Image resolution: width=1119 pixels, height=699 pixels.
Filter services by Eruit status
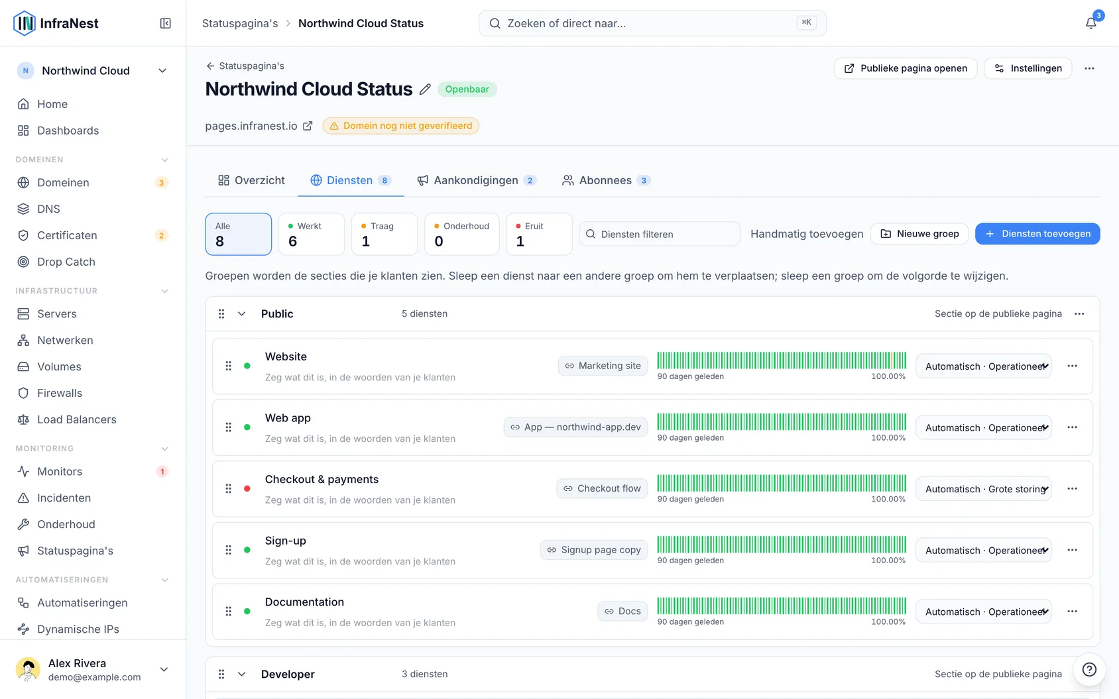[539, 234]
